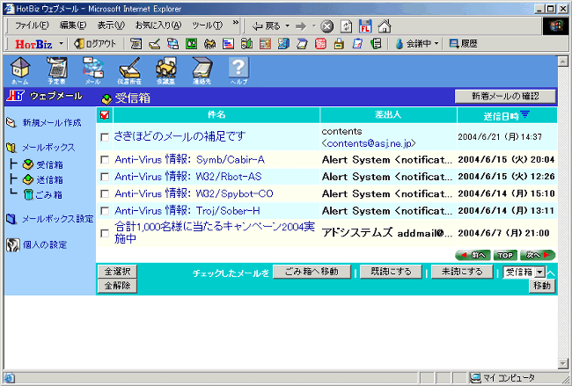The image size is (572, 386).
Task: Check the Troj/Sober-H mail checkbox
Action: tap(105, 211)
